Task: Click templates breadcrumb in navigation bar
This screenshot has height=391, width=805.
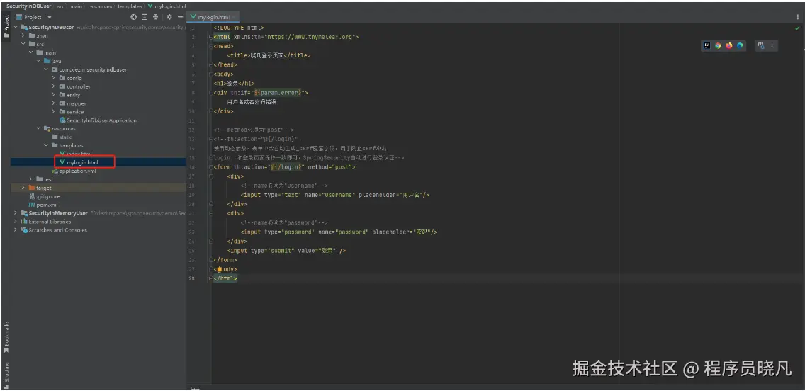Action: coord(130,6)
